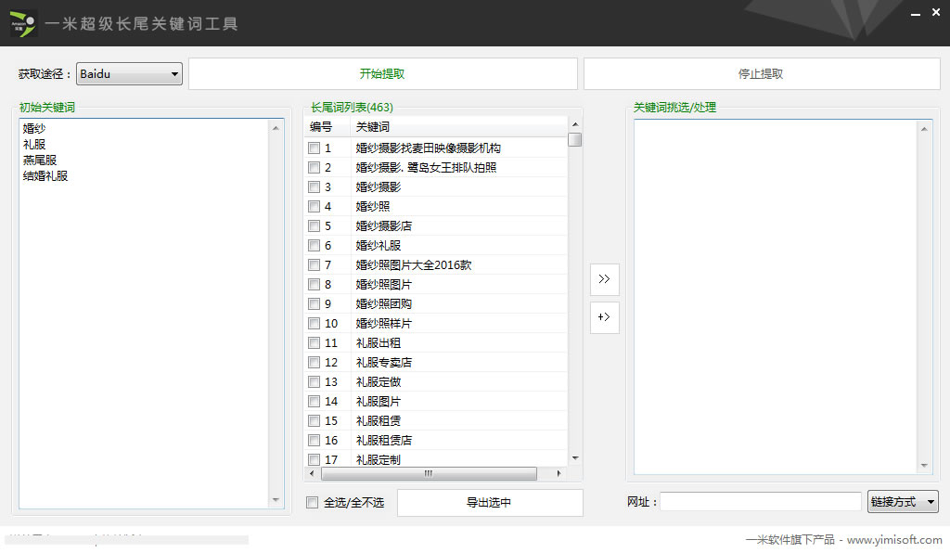Check row 15 礼服租赁 checkbox
Image resolution: width=950 pixels, height=553 pixels.
coord(314,420)
